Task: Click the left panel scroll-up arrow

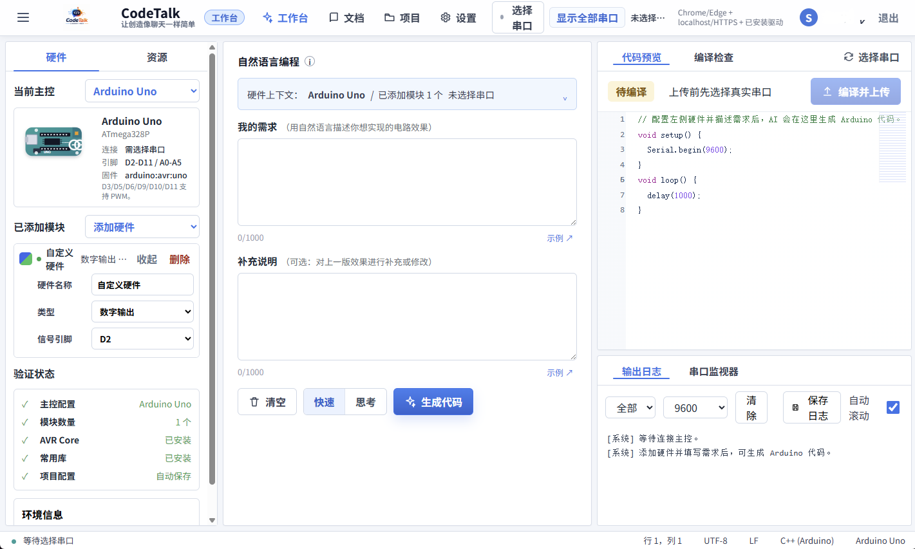Action: pyautogui.click(x=212, y=48)
